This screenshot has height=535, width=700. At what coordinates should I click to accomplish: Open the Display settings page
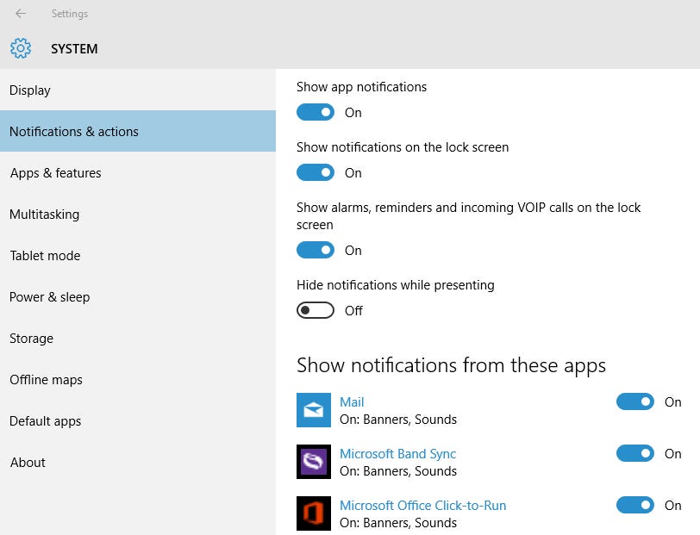click(30, 90)
